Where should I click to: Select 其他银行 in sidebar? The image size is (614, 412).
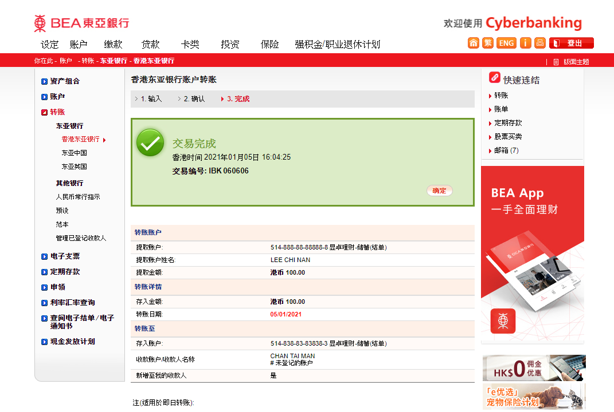click(x=70, y=183)
